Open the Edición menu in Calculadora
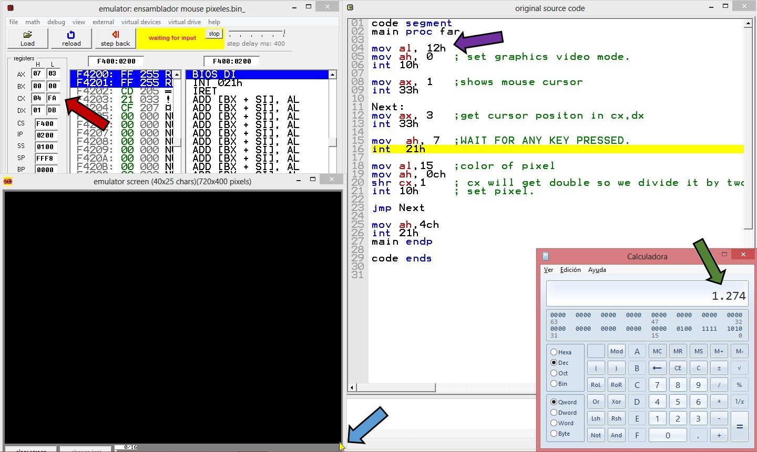757x452 pixels. pos(570,270)
